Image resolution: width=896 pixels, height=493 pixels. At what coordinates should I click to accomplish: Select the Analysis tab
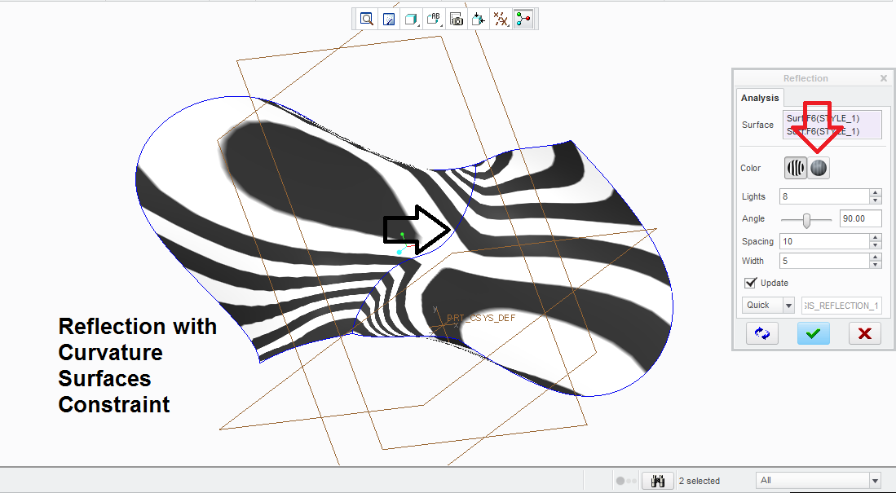[x=759, y=98]
